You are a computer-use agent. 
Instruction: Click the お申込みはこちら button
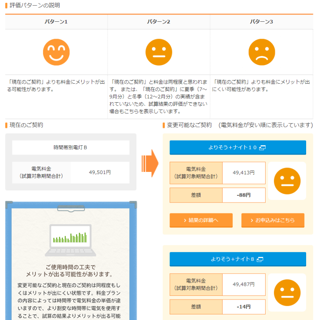click(x=273, y=220)
